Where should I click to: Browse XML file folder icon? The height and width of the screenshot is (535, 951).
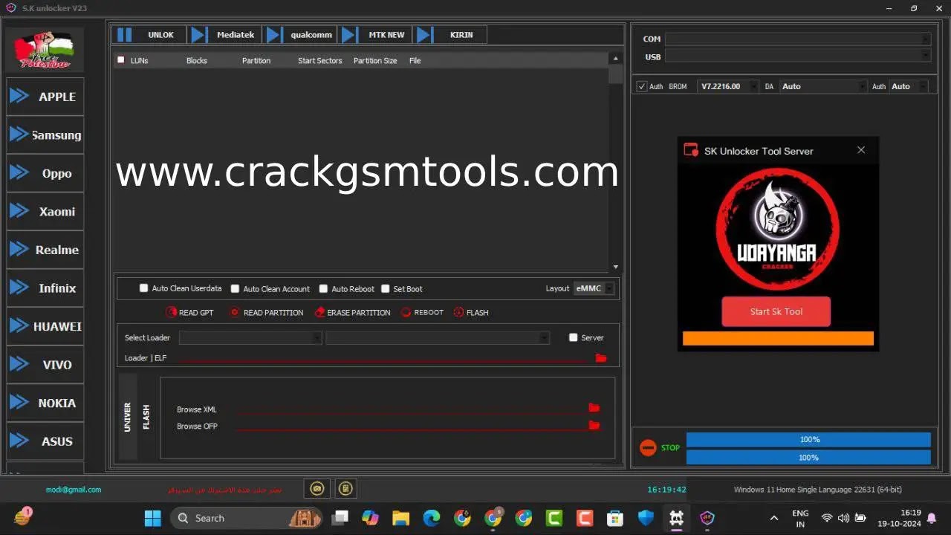[594, 408]
